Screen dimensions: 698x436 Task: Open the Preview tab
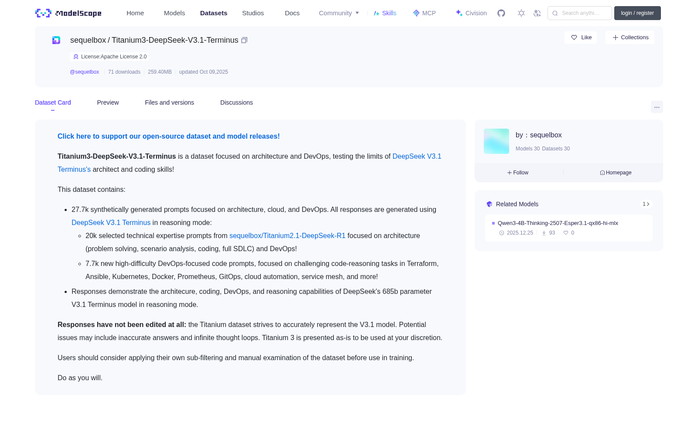108,102
